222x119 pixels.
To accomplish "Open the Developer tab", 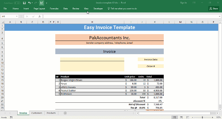I will point(98,9).
